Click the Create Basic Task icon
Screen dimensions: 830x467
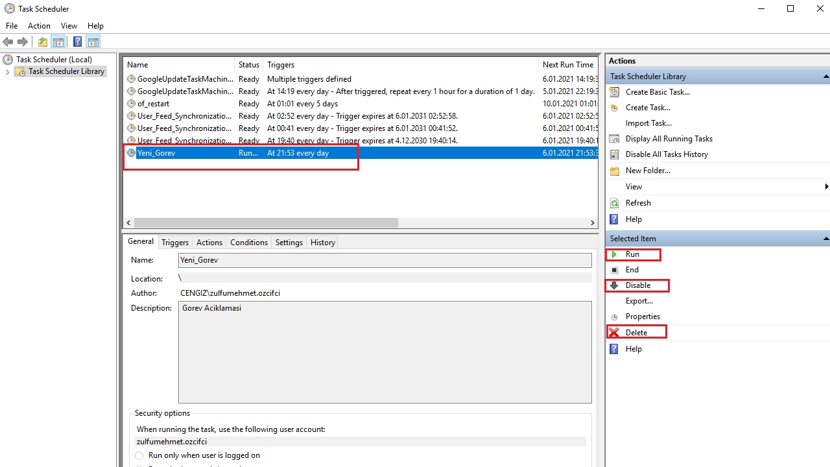[x=614, y=92]
